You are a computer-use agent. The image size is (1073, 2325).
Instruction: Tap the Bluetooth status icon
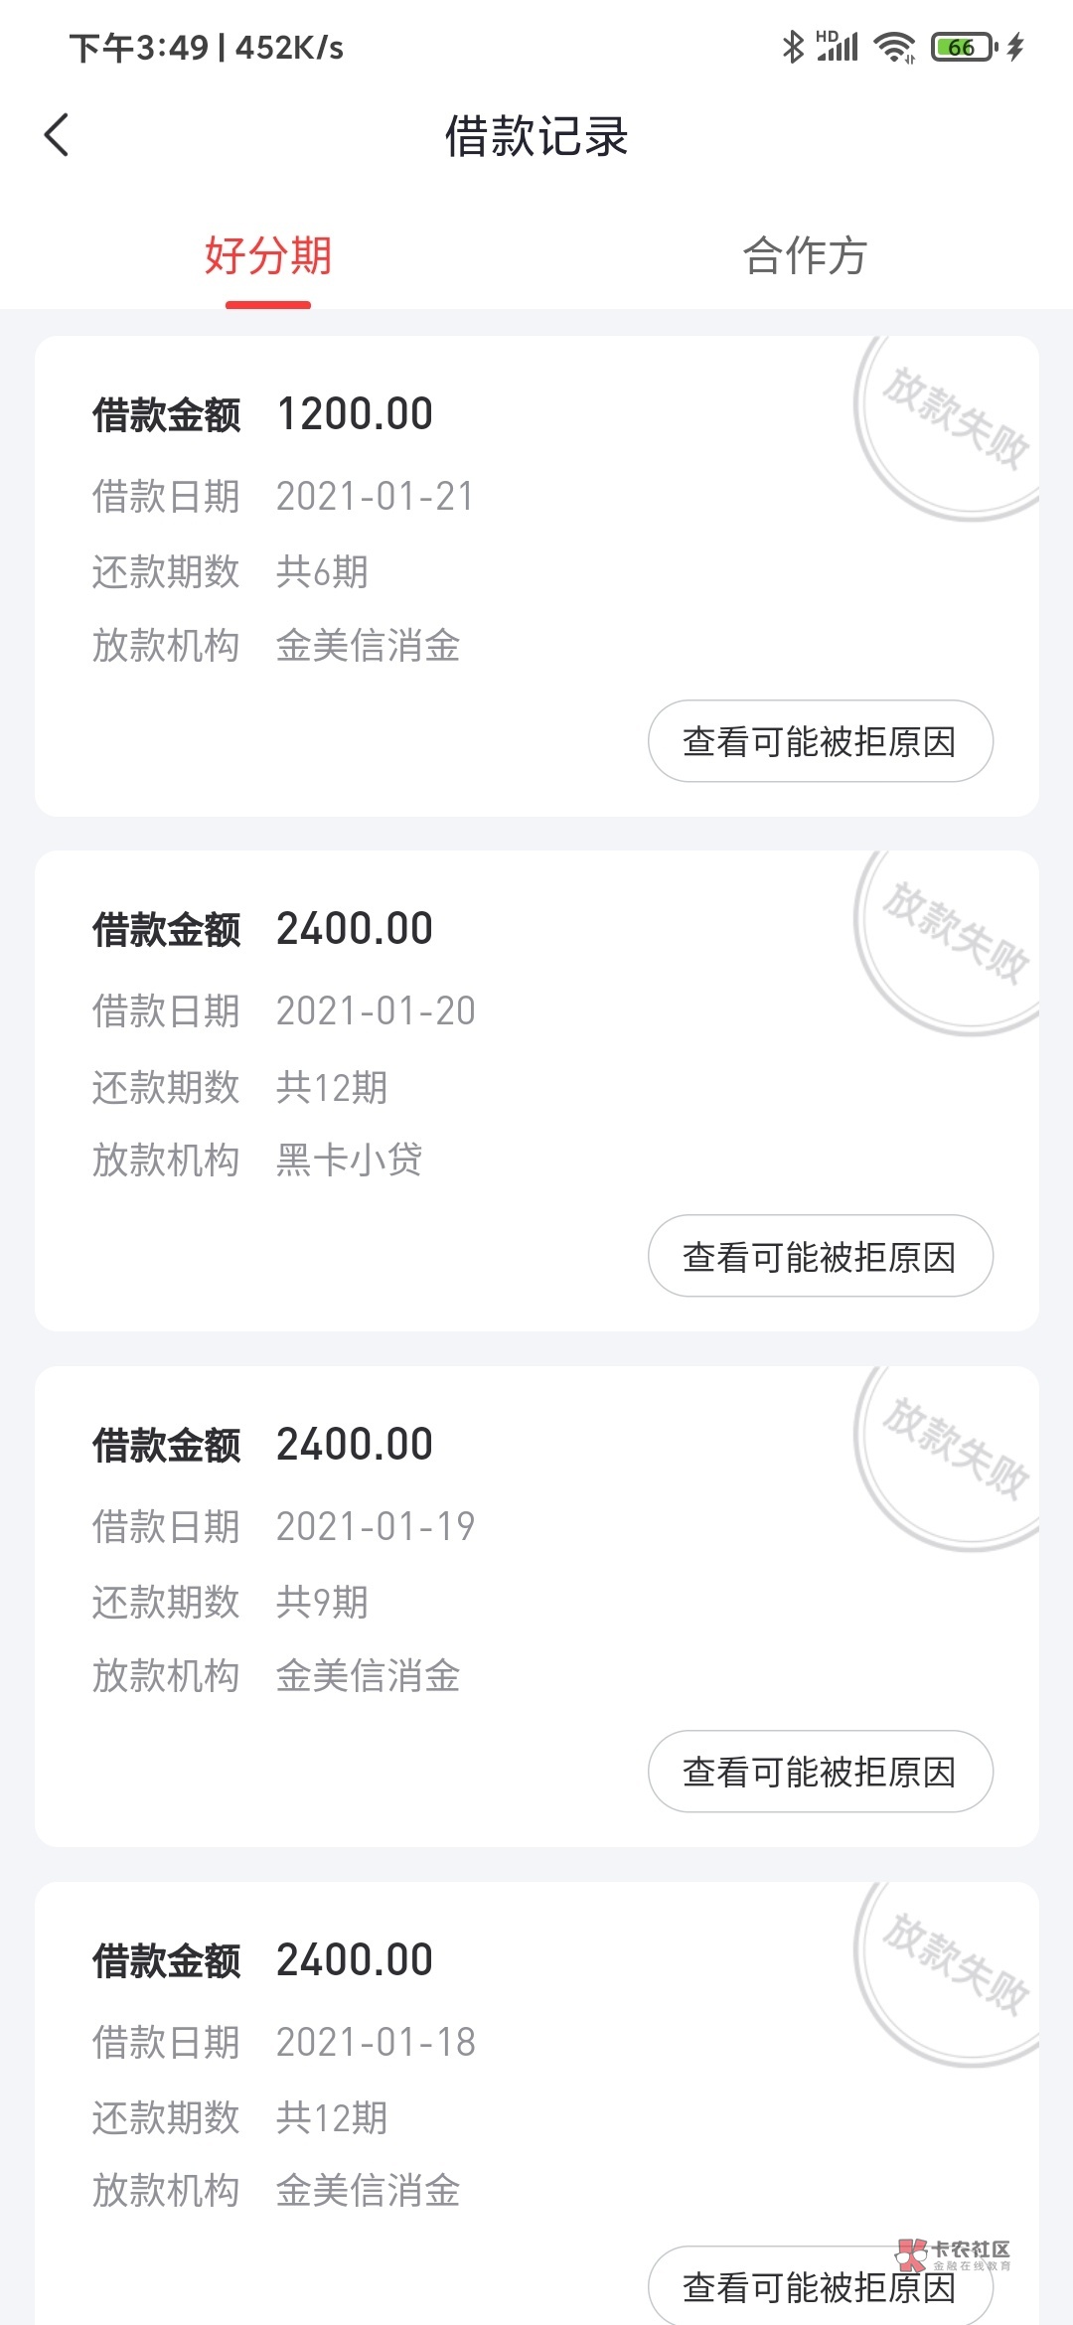click(x=793, y=47)
